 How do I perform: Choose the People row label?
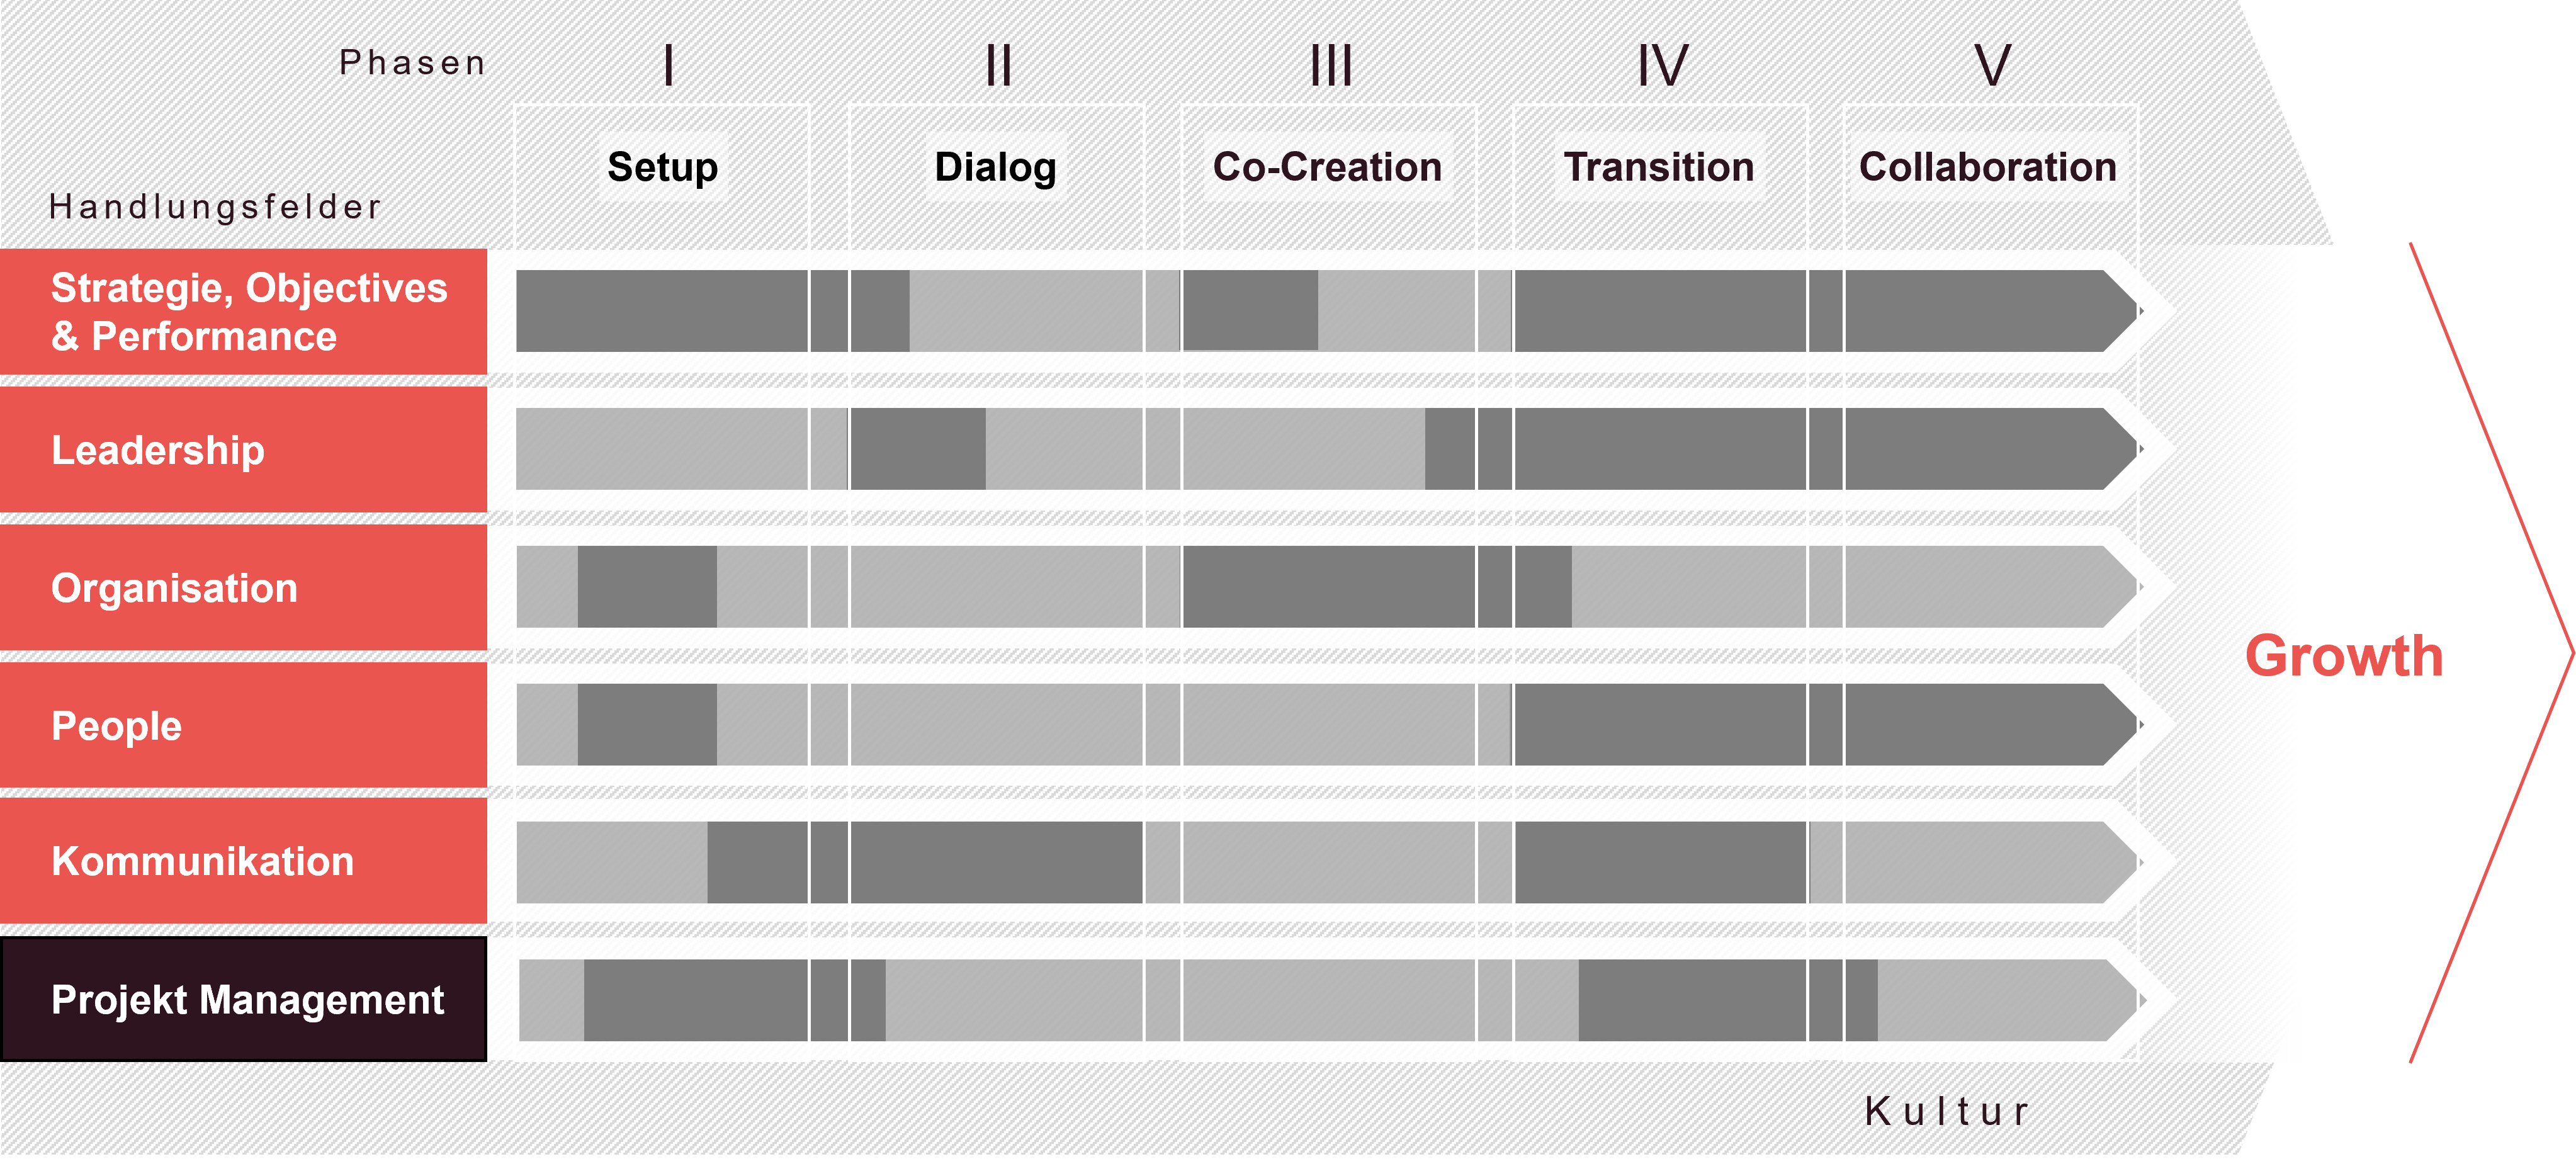click(116, 726)
